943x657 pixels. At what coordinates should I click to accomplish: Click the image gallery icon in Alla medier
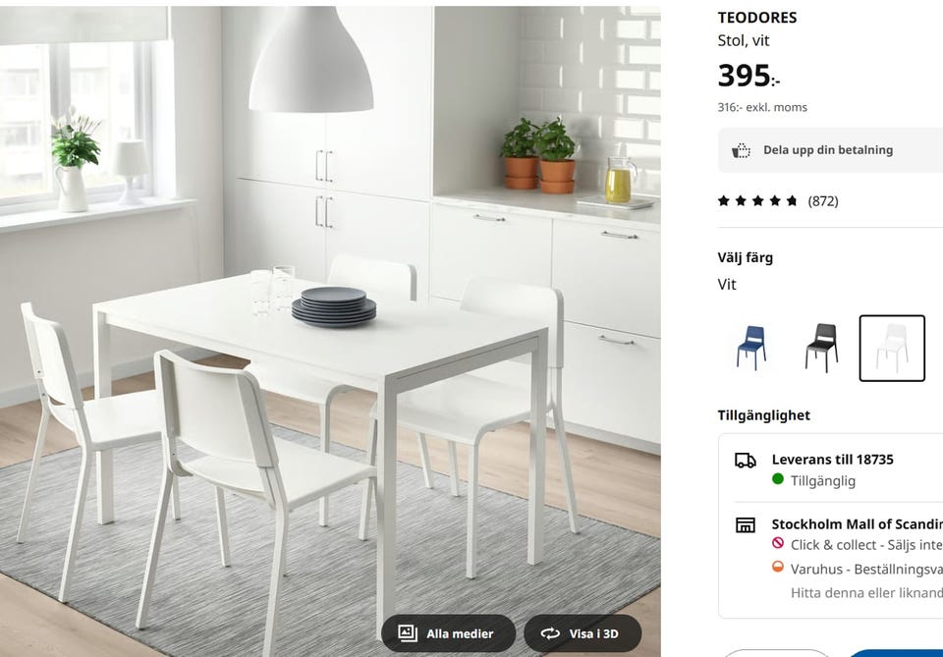pyautogui.click(x=408, y=633)
